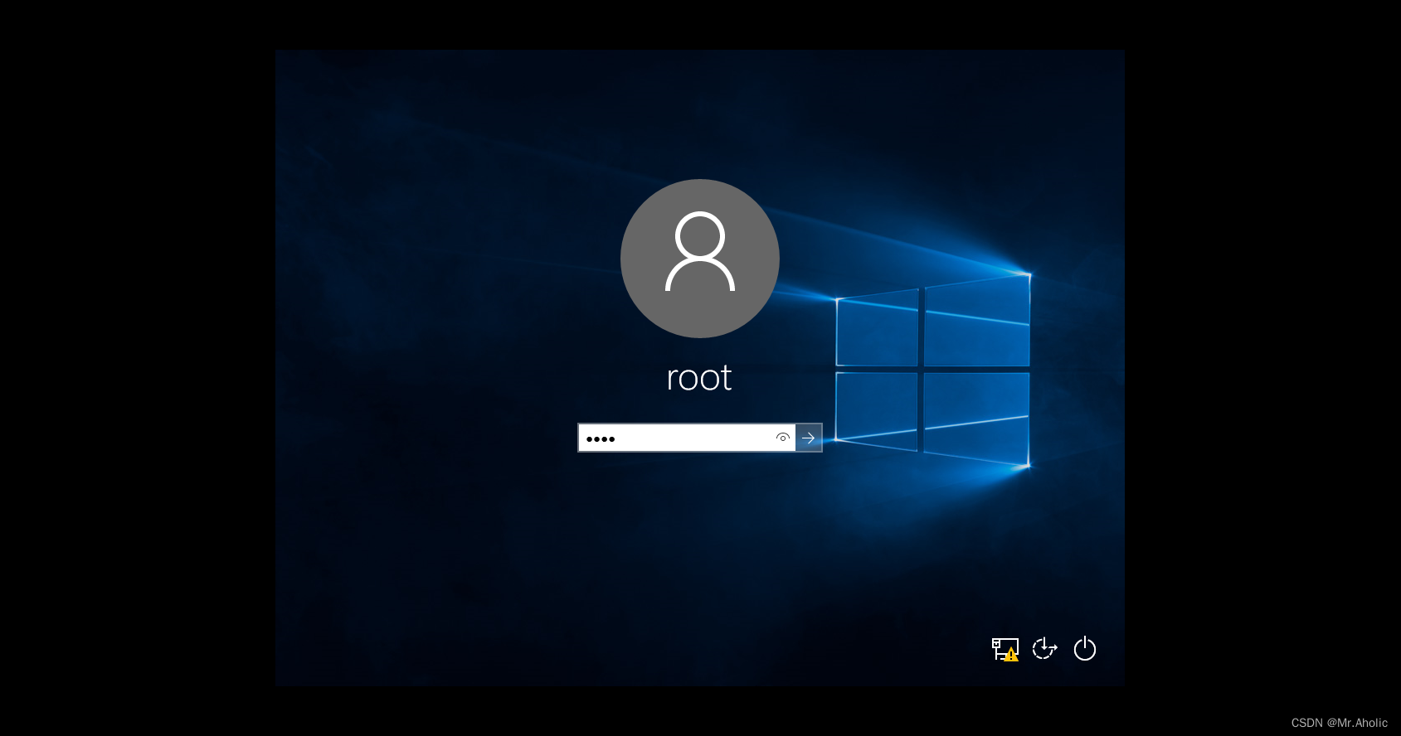Click the root user avatar

click(700, 259)
